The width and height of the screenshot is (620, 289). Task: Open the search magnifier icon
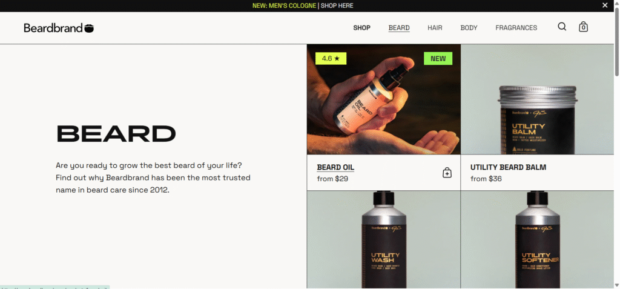click(x=562, y=27)
